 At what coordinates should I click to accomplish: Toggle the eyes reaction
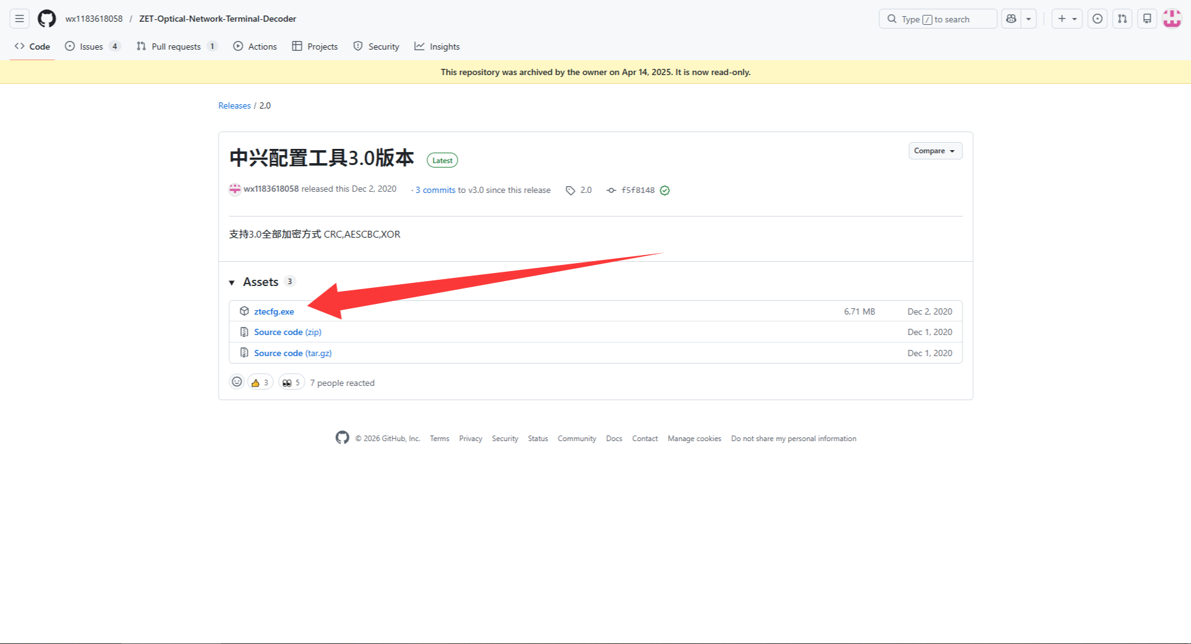coord(291,382)
